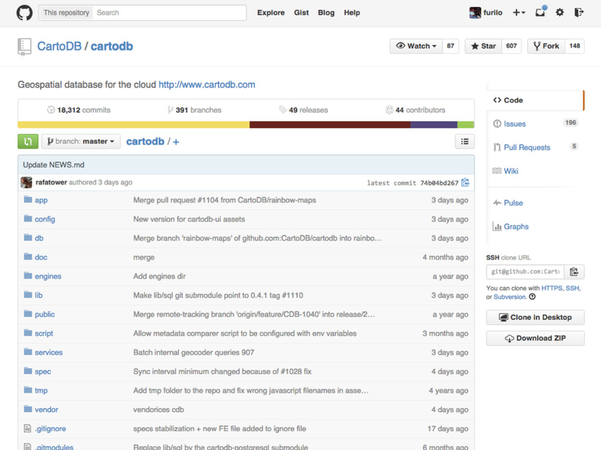Open the lib folder
Image resolution: width=601 pixels, height=450 pixels.
click(x=39, y=295)
